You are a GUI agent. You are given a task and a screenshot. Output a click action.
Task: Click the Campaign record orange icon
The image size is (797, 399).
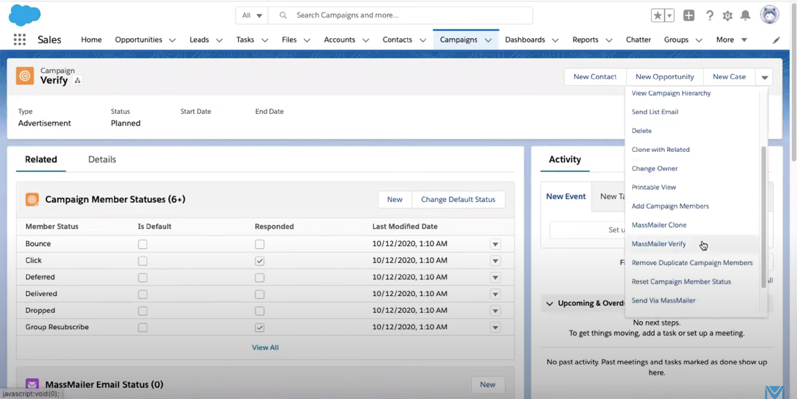pos(25,76)
